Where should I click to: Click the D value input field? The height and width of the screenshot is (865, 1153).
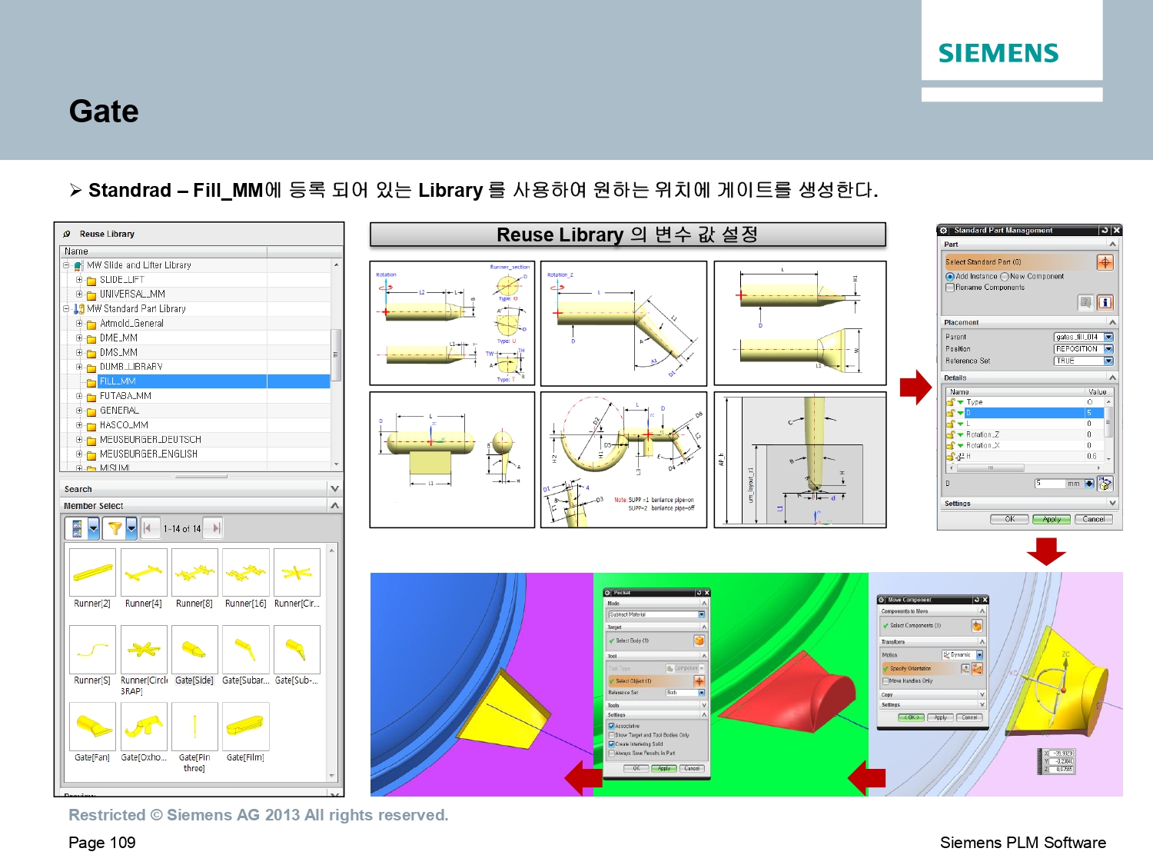pyautogui.click(x=1050, y=484)
